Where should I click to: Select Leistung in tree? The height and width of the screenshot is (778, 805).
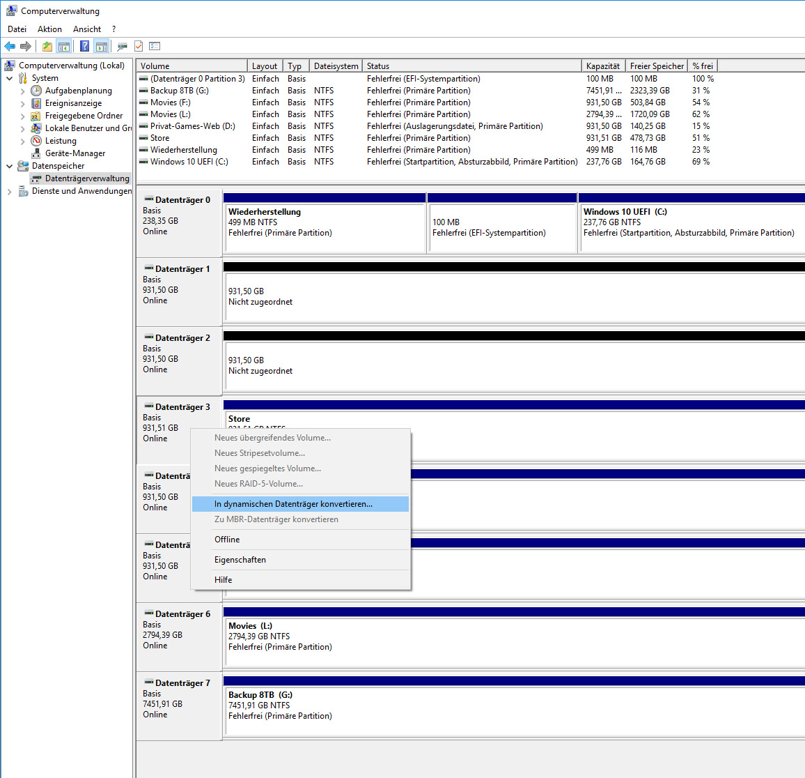[x=61, y=140]
